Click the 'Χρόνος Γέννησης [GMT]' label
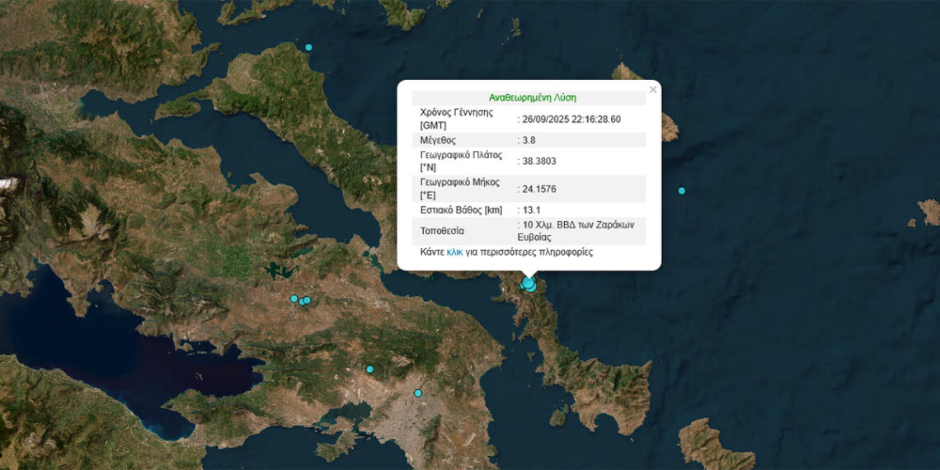 [x=456, y=119]
